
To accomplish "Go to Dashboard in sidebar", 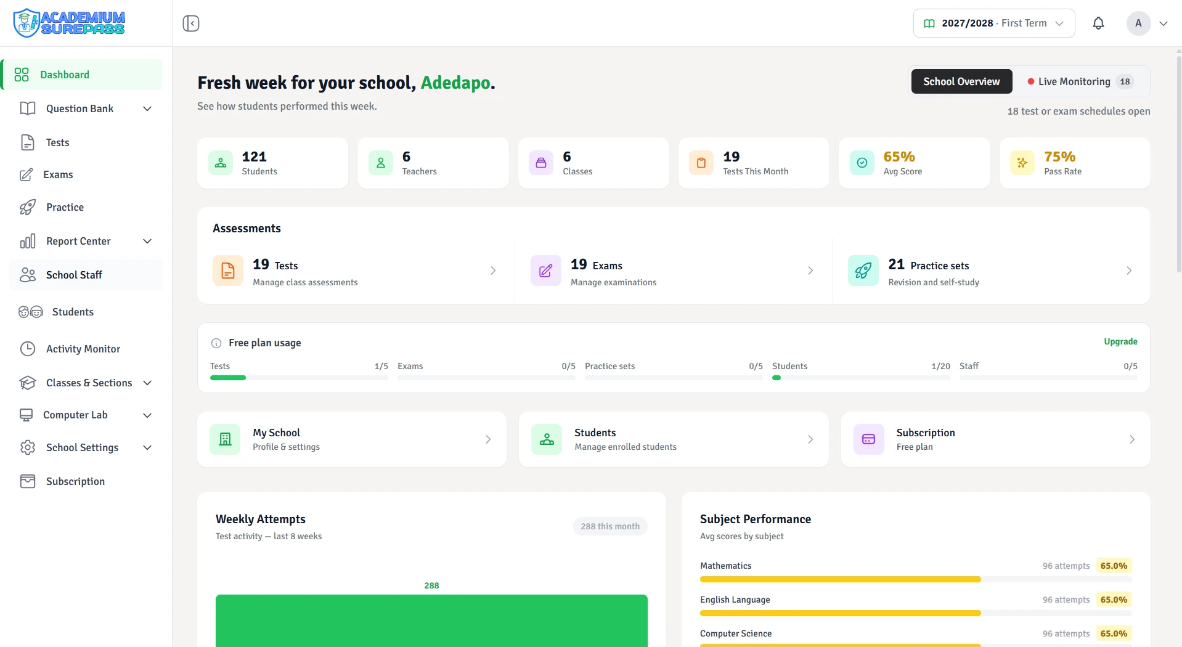I will (x=83, y=75).
